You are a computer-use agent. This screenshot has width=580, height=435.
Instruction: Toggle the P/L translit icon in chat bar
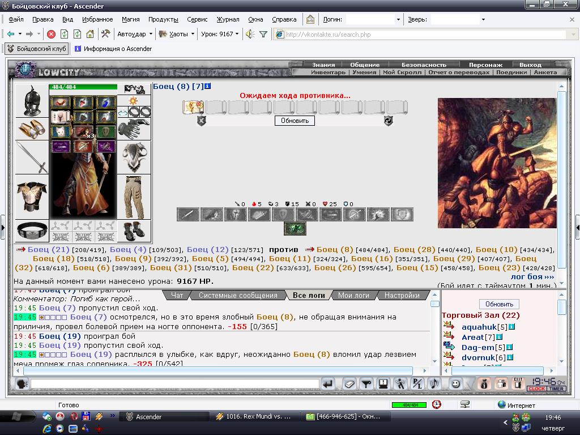click(417, 384)
